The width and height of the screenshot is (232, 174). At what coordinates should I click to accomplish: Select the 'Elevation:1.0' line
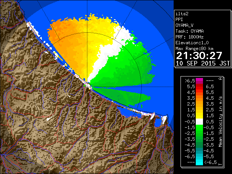pyautogui.click(x=192, y=43)
